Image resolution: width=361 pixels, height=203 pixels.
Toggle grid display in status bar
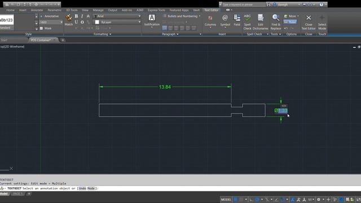pyautogui.click(x=236, y=199)
